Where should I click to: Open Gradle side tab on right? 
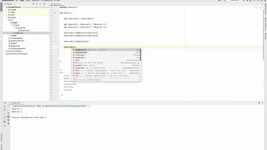[265, 36]
